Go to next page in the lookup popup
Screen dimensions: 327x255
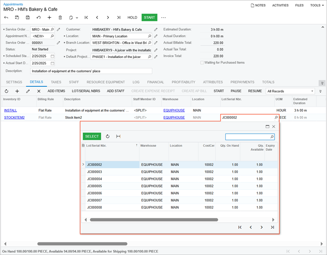(262, 227)
